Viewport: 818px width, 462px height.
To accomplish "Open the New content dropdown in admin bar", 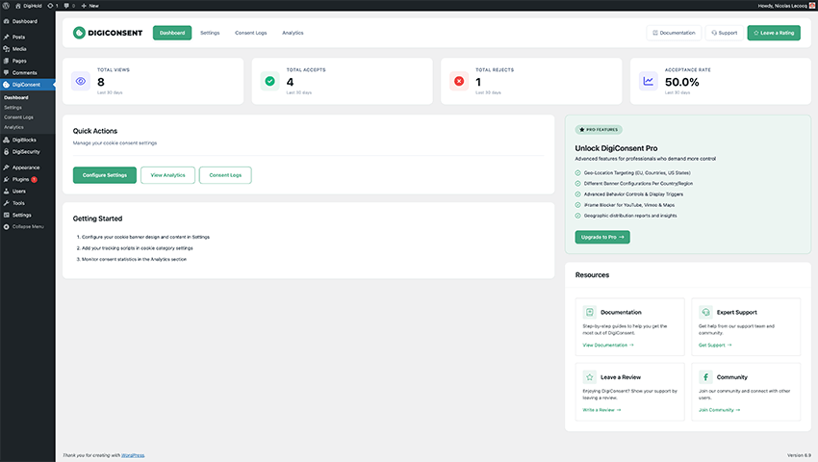I will (x=89, y=5).
